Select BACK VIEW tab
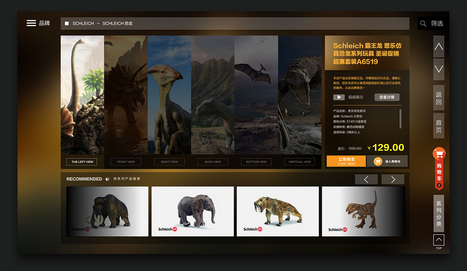 tap(213, 162)
